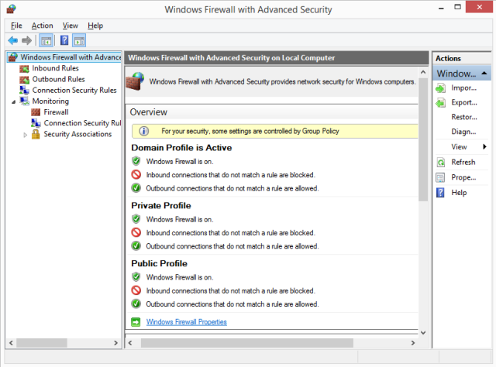Close the Windows Firewall window
496x367 pixels.
click(479, 7)
